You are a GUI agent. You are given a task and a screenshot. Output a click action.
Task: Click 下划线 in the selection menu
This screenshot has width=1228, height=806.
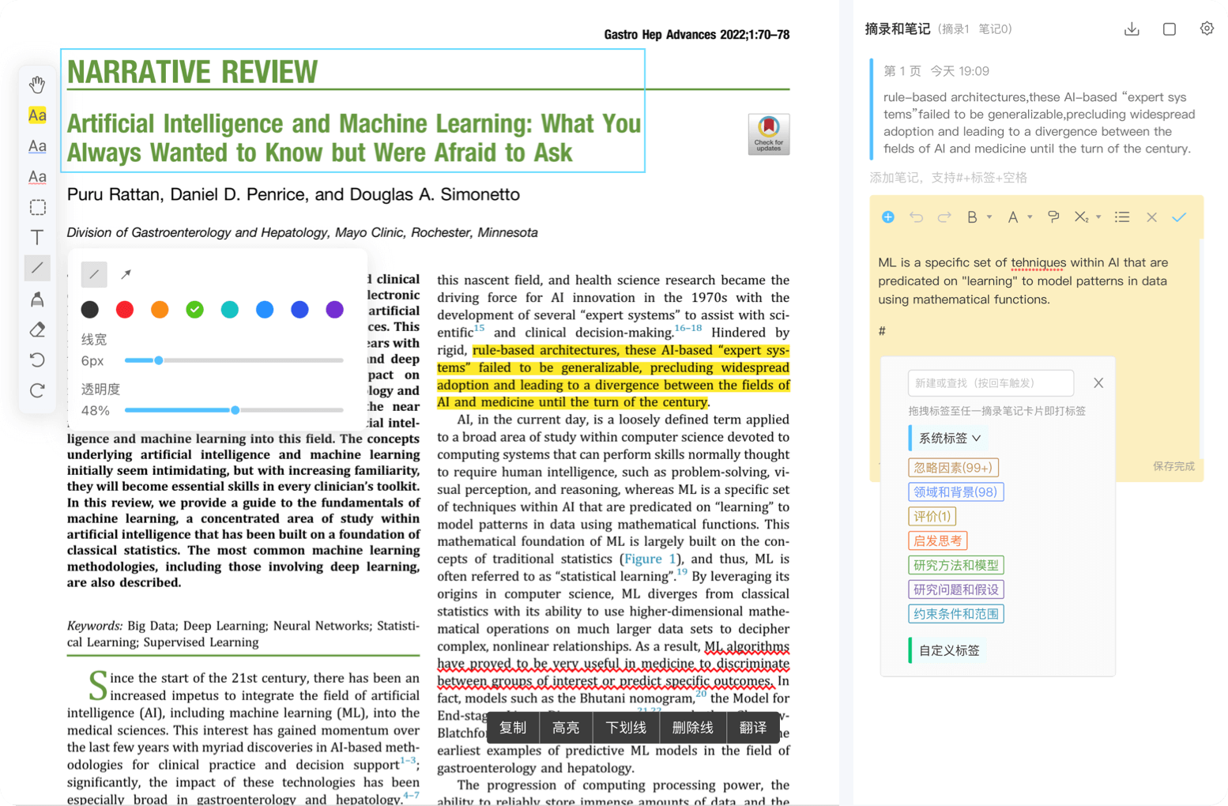(626, 728)
